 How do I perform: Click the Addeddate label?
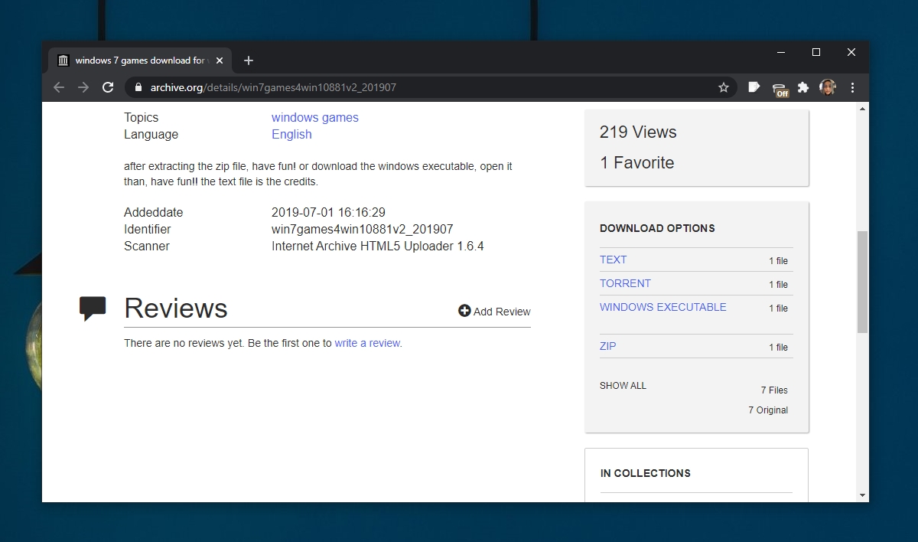[154, 212]
